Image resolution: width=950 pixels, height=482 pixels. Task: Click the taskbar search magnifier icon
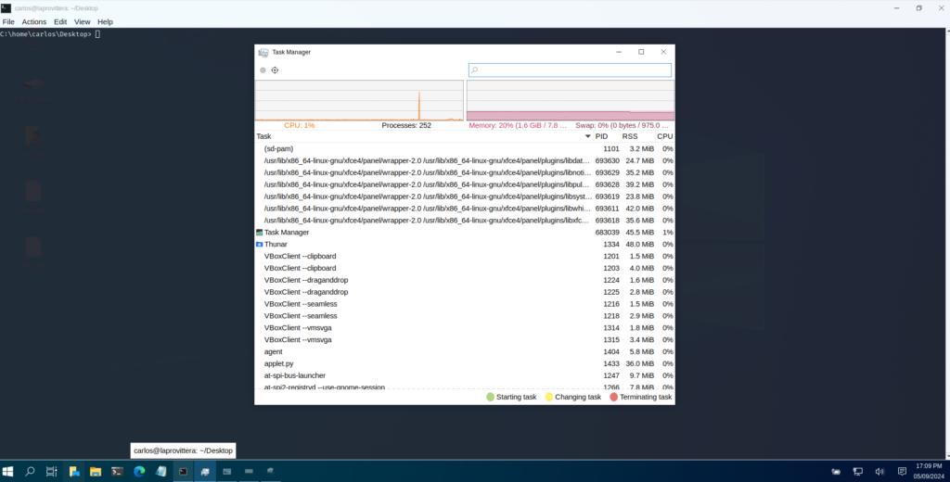coord(30,471)
